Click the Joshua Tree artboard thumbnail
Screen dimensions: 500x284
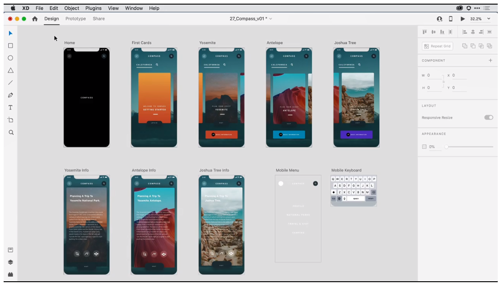pyautogui.click(x=356, y=98)
